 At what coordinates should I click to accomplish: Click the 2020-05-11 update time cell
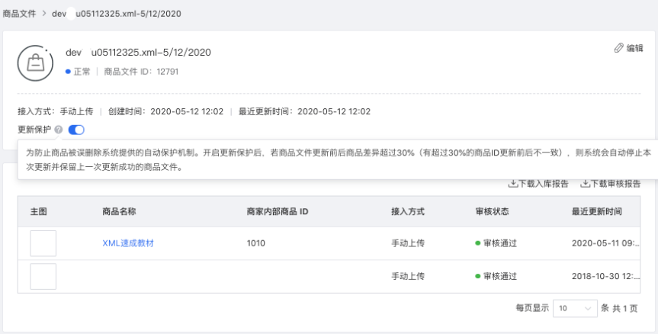point(605,243)
